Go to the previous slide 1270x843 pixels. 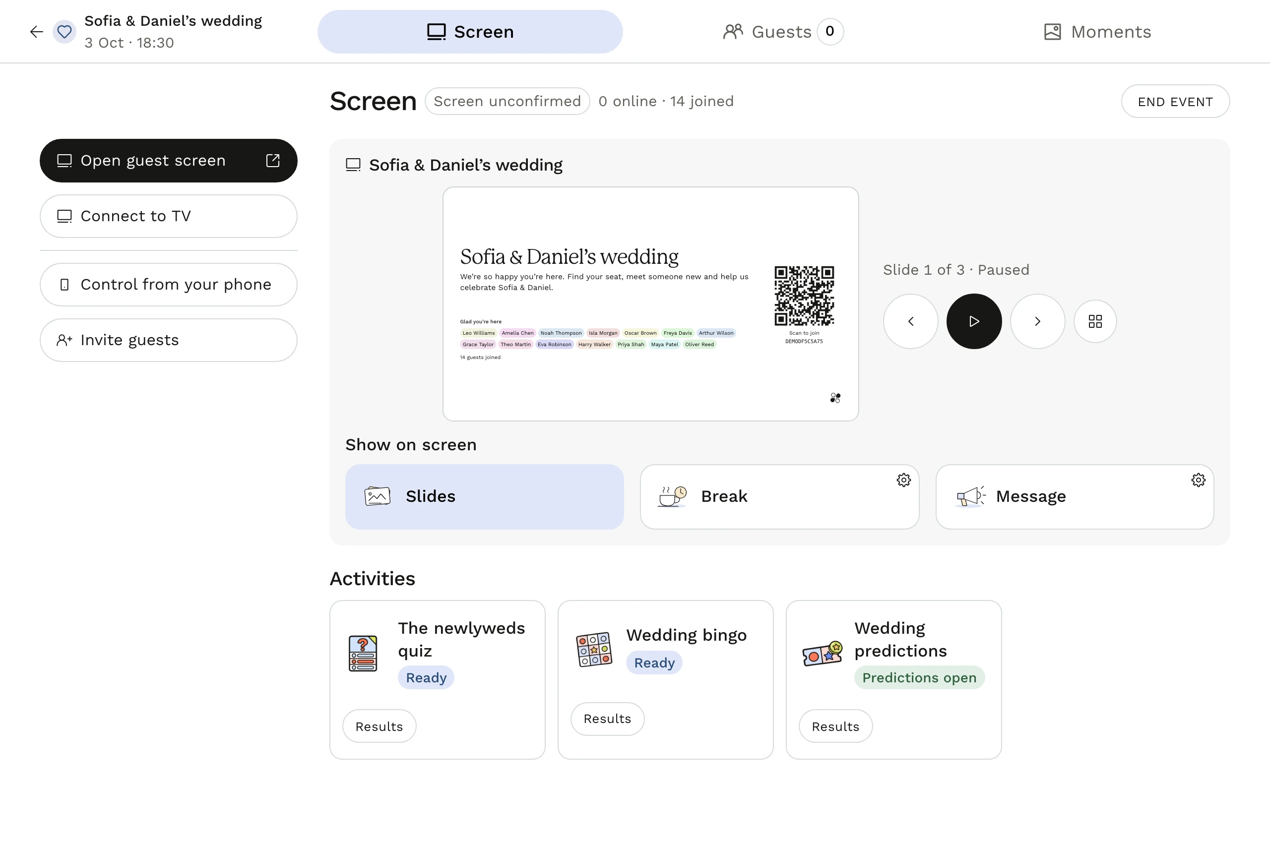coord(911,321)
